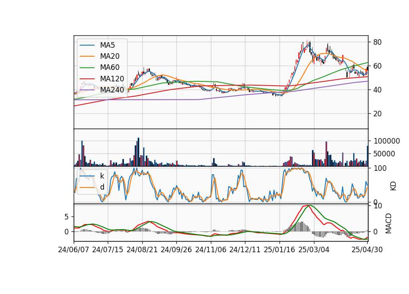Click the 60 price axis tick
Viewport: 409px width, 294px height.
[377, 66]
